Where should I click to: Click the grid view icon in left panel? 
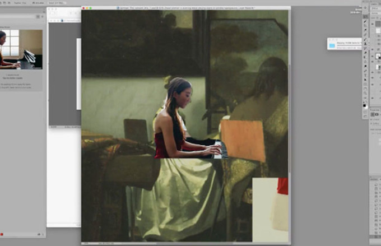click(38, 16)
